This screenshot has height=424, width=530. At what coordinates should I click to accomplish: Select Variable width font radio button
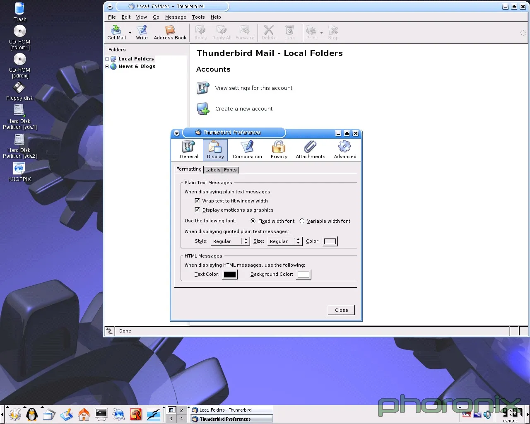pyautogui.click(x=302, y=221)
